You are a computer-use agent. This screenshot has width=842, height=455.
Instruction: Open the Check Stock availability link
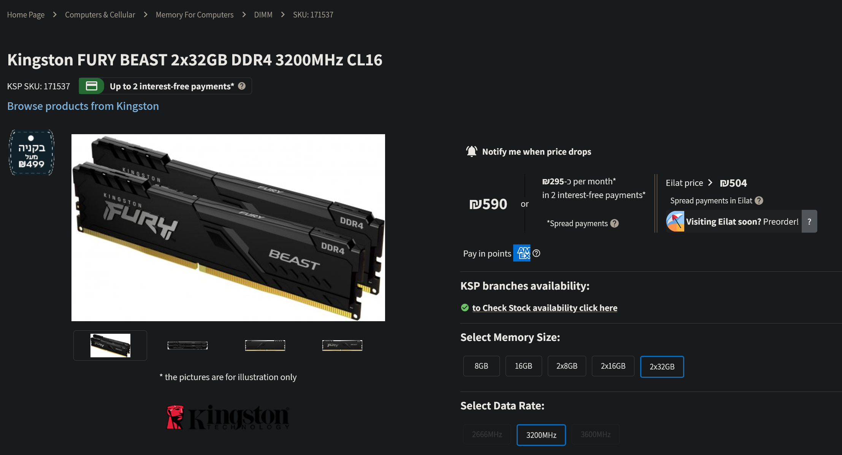(x=544, y=308)
